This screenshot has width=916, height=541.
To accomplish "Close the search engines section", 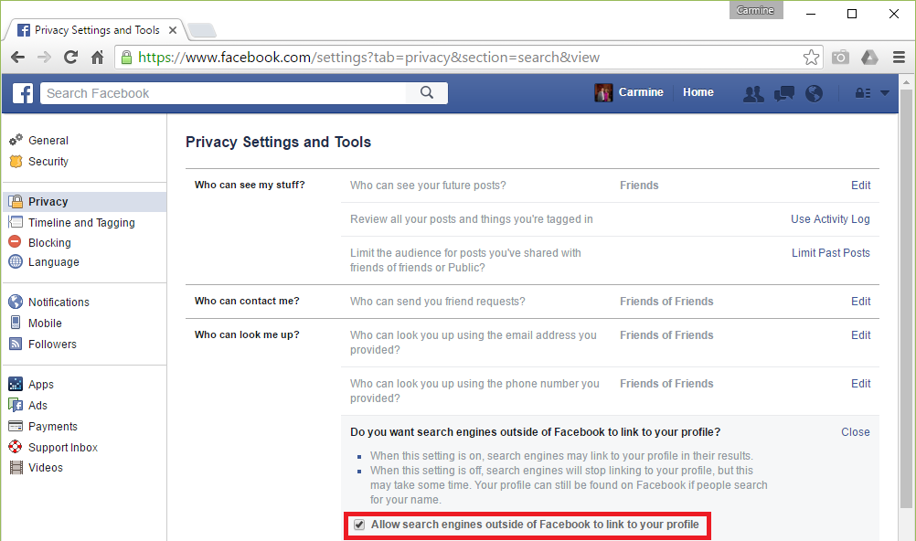I will coord(856,432).
